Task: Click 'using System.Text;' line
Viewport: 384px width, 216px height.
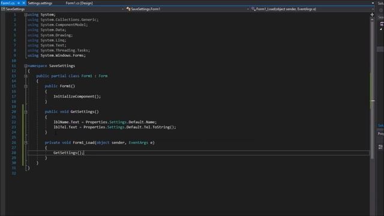Action: coord(47,46)
